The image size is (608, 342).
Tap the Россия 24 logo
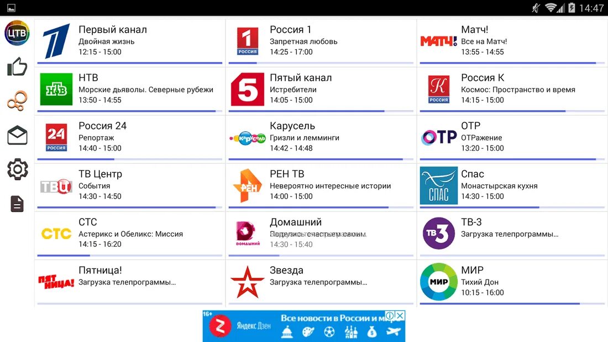click(x=56, y=137)
